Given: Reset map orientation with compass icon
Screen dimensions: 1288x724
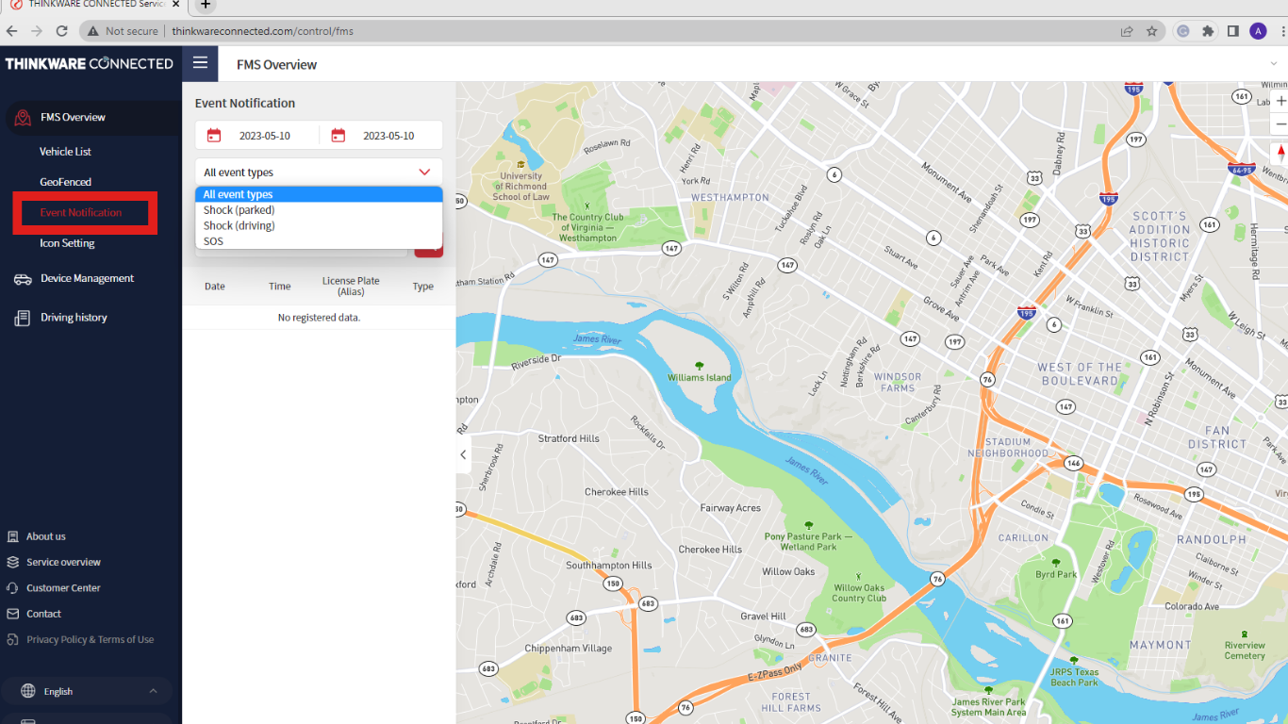Looking at the screenshot, I should pyautogui.click(x=1280, y=151).
